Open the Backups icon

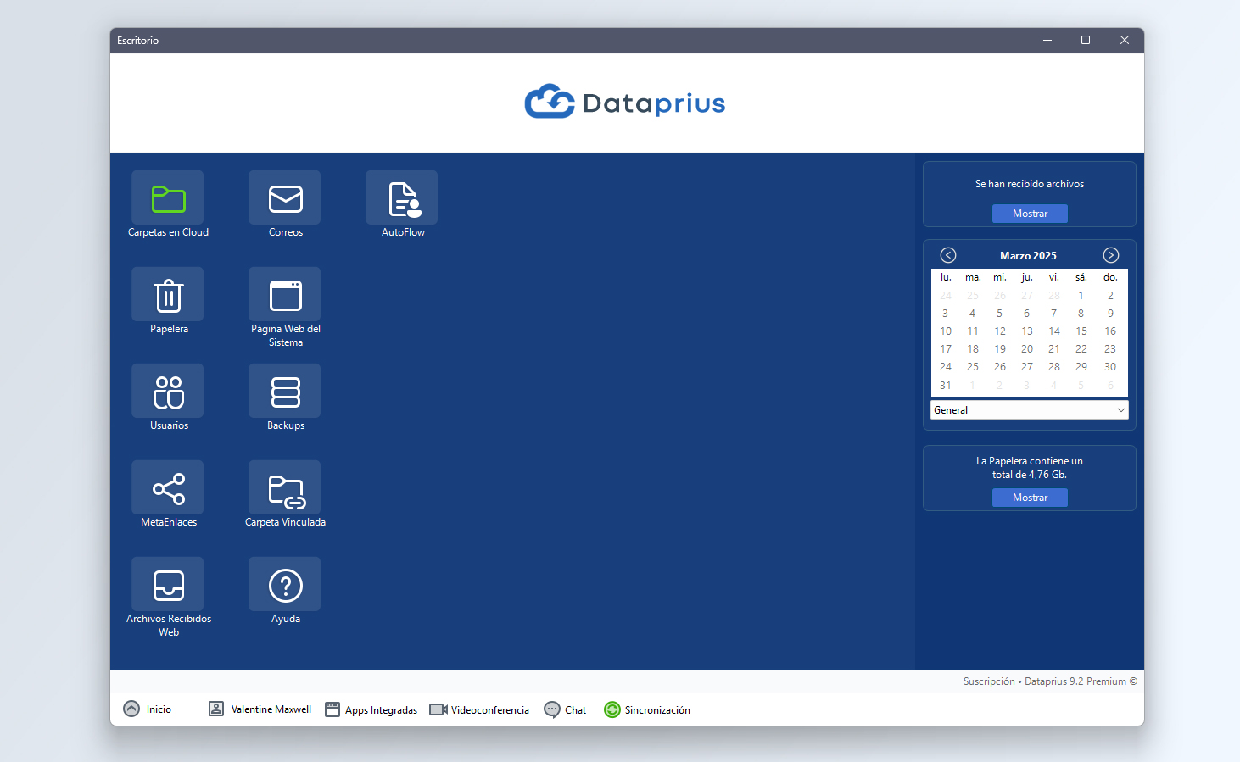point(285,391)
